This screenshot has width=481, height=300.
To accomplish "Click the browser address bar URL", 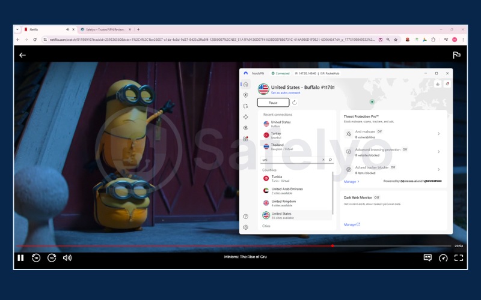I will (212, 40).
